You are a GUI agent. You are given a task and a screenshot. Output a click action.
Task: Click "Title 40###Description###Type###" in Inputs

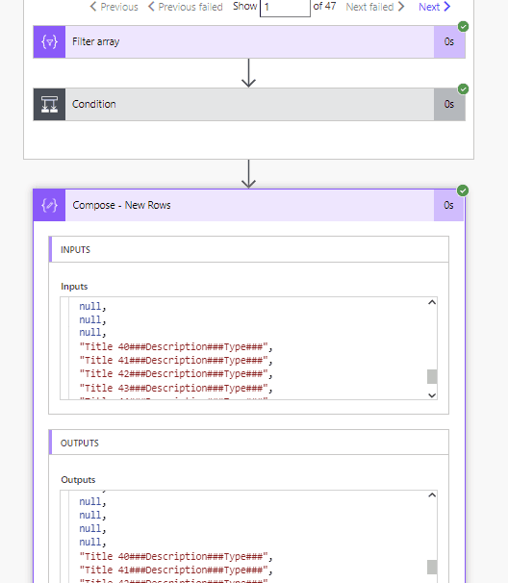pyautogui.click(x=176, y=347)
